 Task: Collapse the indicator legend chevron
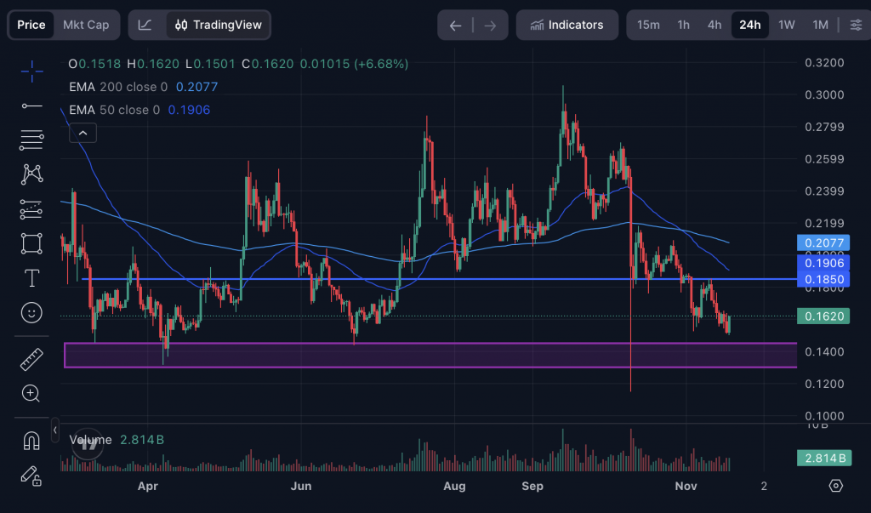(83, 133)
